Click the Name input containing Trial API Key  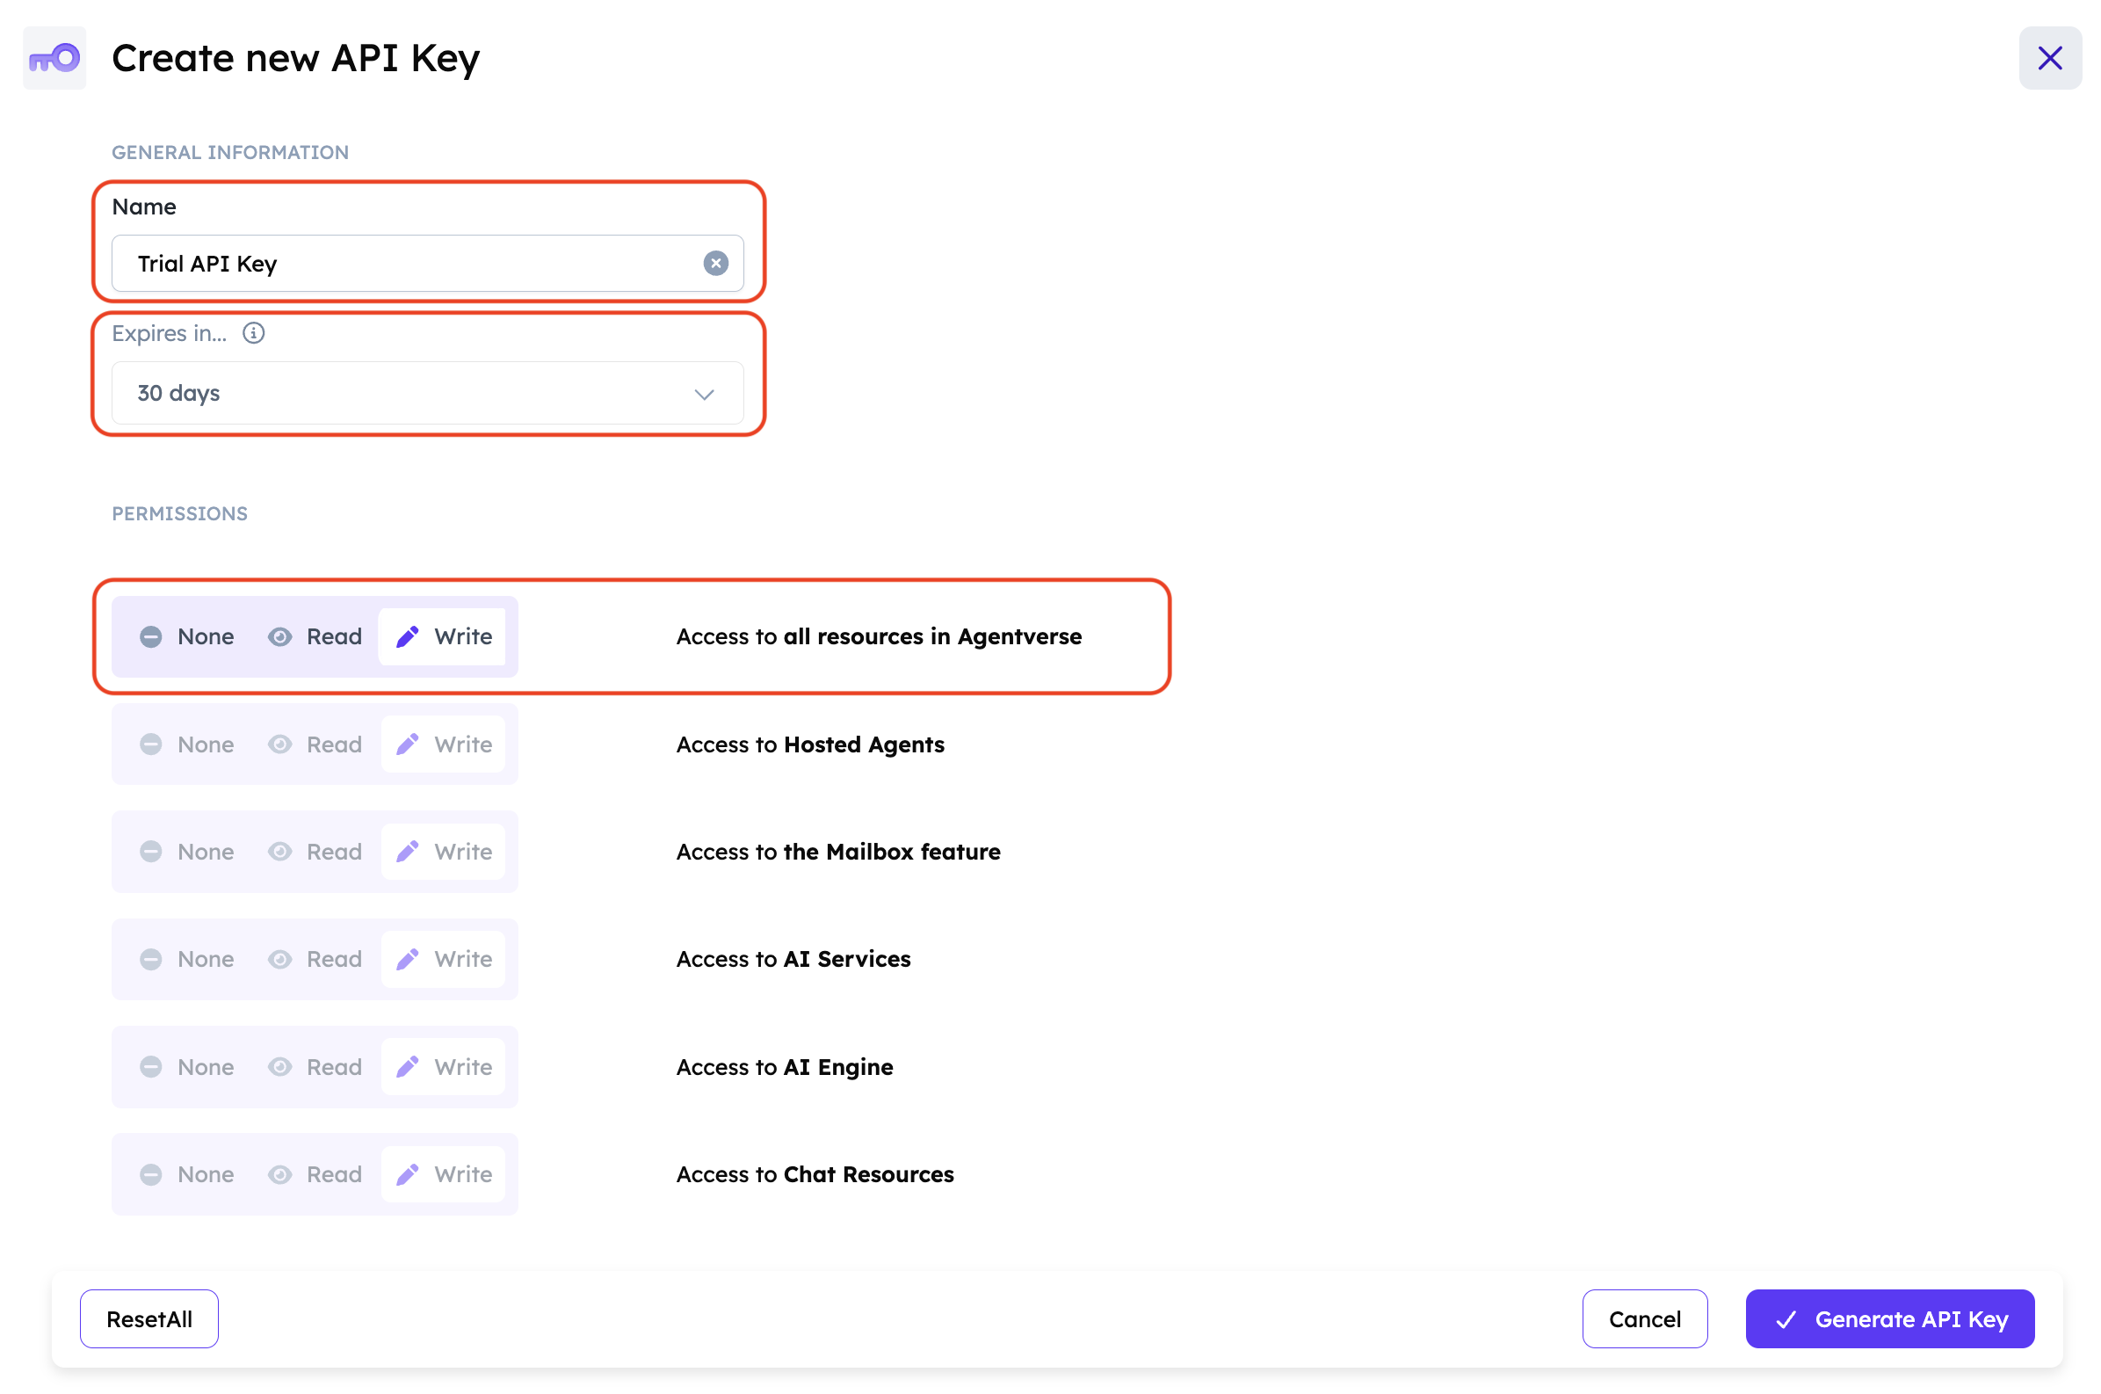point(427,263)
